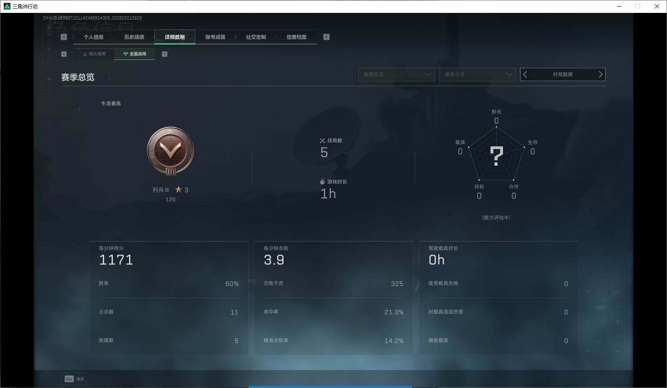Image resolution: width=667 pixels, height=388 pixels.
Task: Click the D key hint icon after mode tabs
Action: [164, 54]
